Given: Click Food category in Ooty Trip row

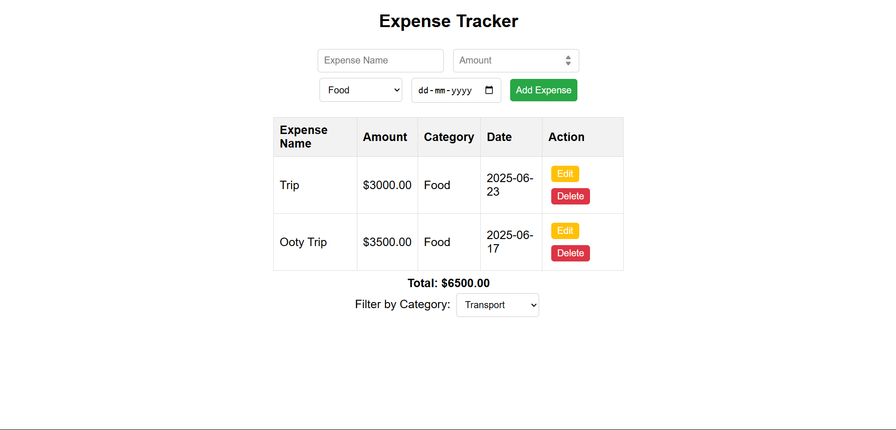Looking at the screenshot, I should 449,242.
